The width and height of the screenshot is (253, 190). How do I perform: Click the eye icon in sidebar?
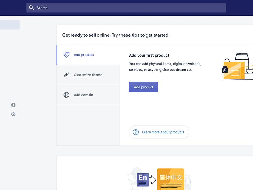coord(13,114)
